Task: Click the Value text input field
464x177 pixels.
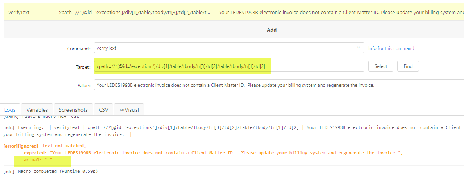Action: coord(279,85)
